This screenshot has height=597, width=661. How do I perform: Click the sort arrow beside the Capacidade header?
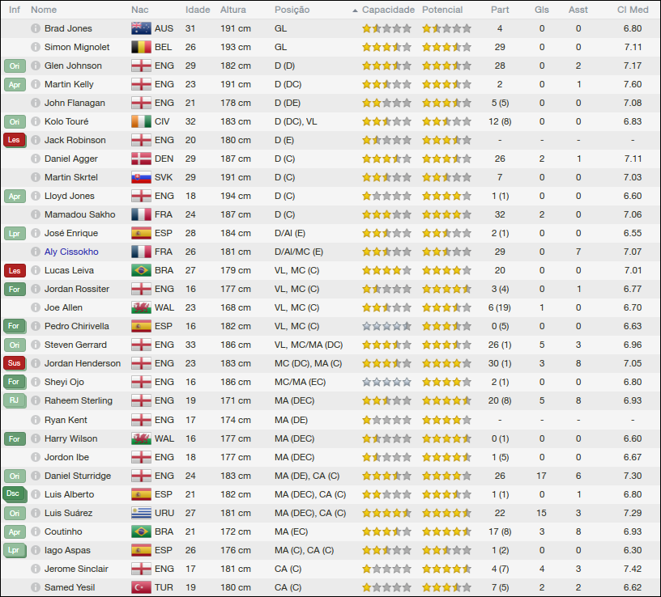tap(355, 11)
